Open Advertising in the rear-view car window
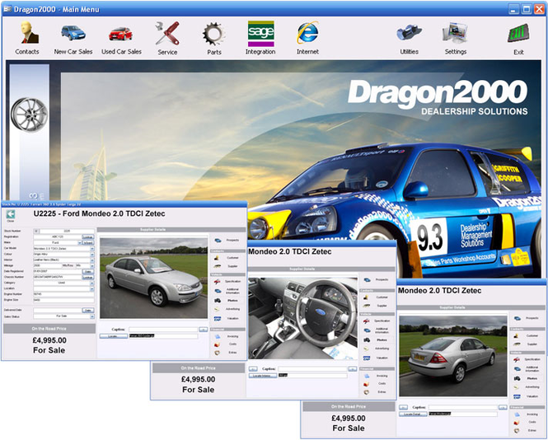The width and height of the screenshot is (548, 440). [x=527, y=387]
